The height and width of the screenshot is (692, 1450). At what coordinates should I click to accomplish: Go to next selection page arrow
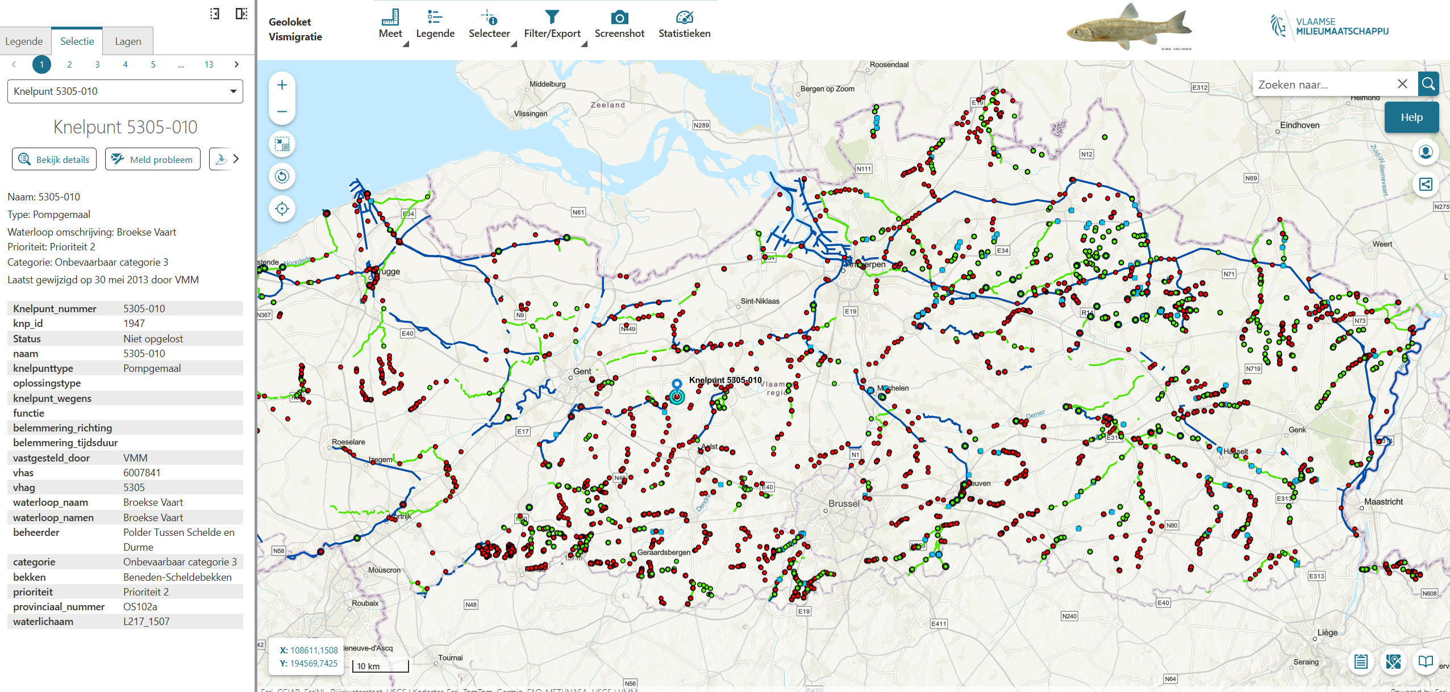point(236,65)
